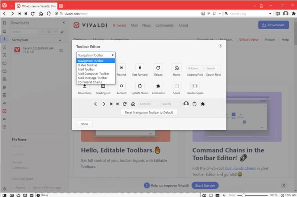
Task: Open the Vivaldi menu in the title bar
Action: pos(4,5)
